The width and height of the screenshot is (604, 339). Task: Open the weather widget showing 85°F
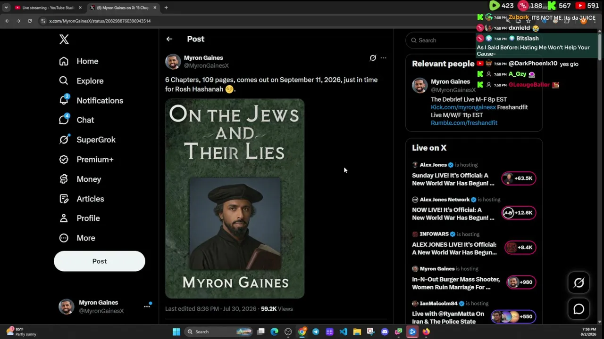tap(21, 332)
